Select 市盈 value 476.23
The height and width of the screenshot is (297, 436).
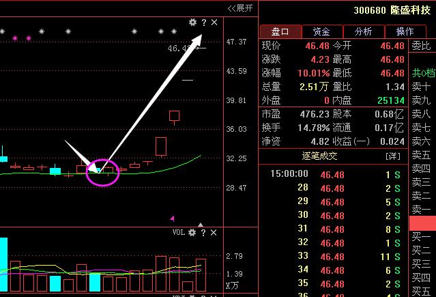(x=315, y=114)
